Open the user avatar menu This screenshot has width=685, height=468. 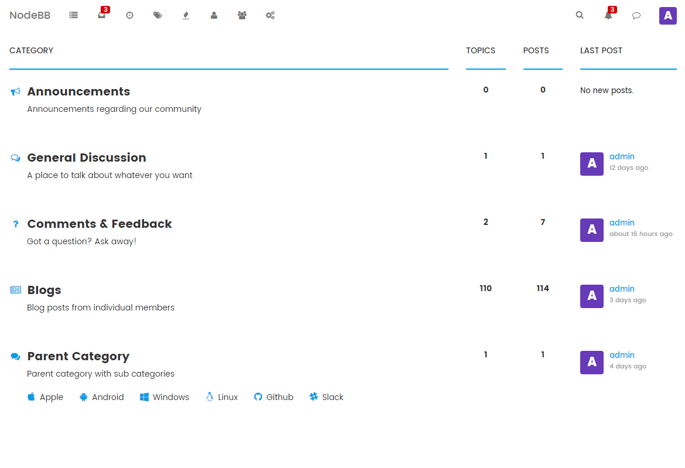[x=668, y=16]
